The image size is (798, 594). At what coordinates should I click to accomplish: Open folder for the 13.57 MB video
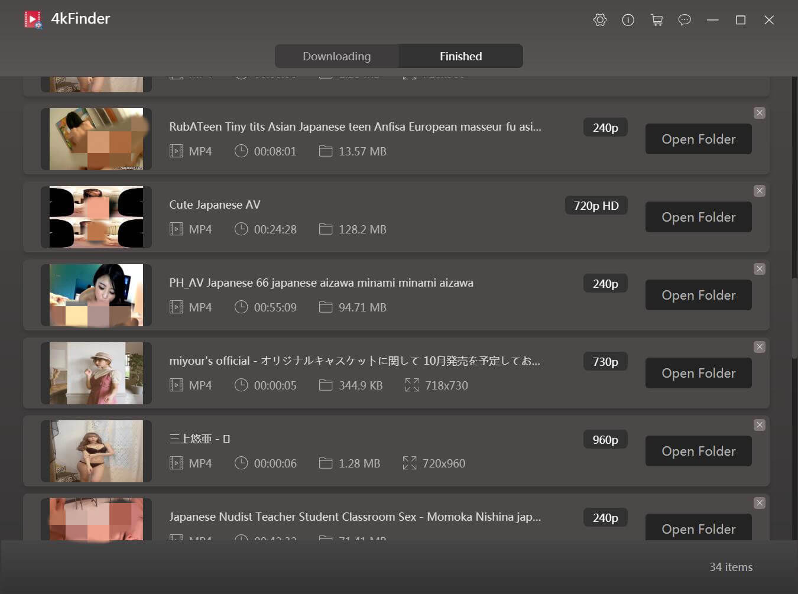pyautogui.click(x=698, y=139)
